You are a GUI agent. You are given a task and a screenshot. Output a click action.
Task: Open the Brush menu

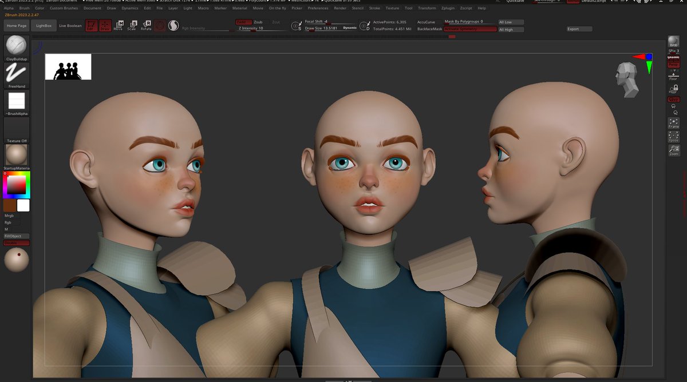tap(23, 8)
